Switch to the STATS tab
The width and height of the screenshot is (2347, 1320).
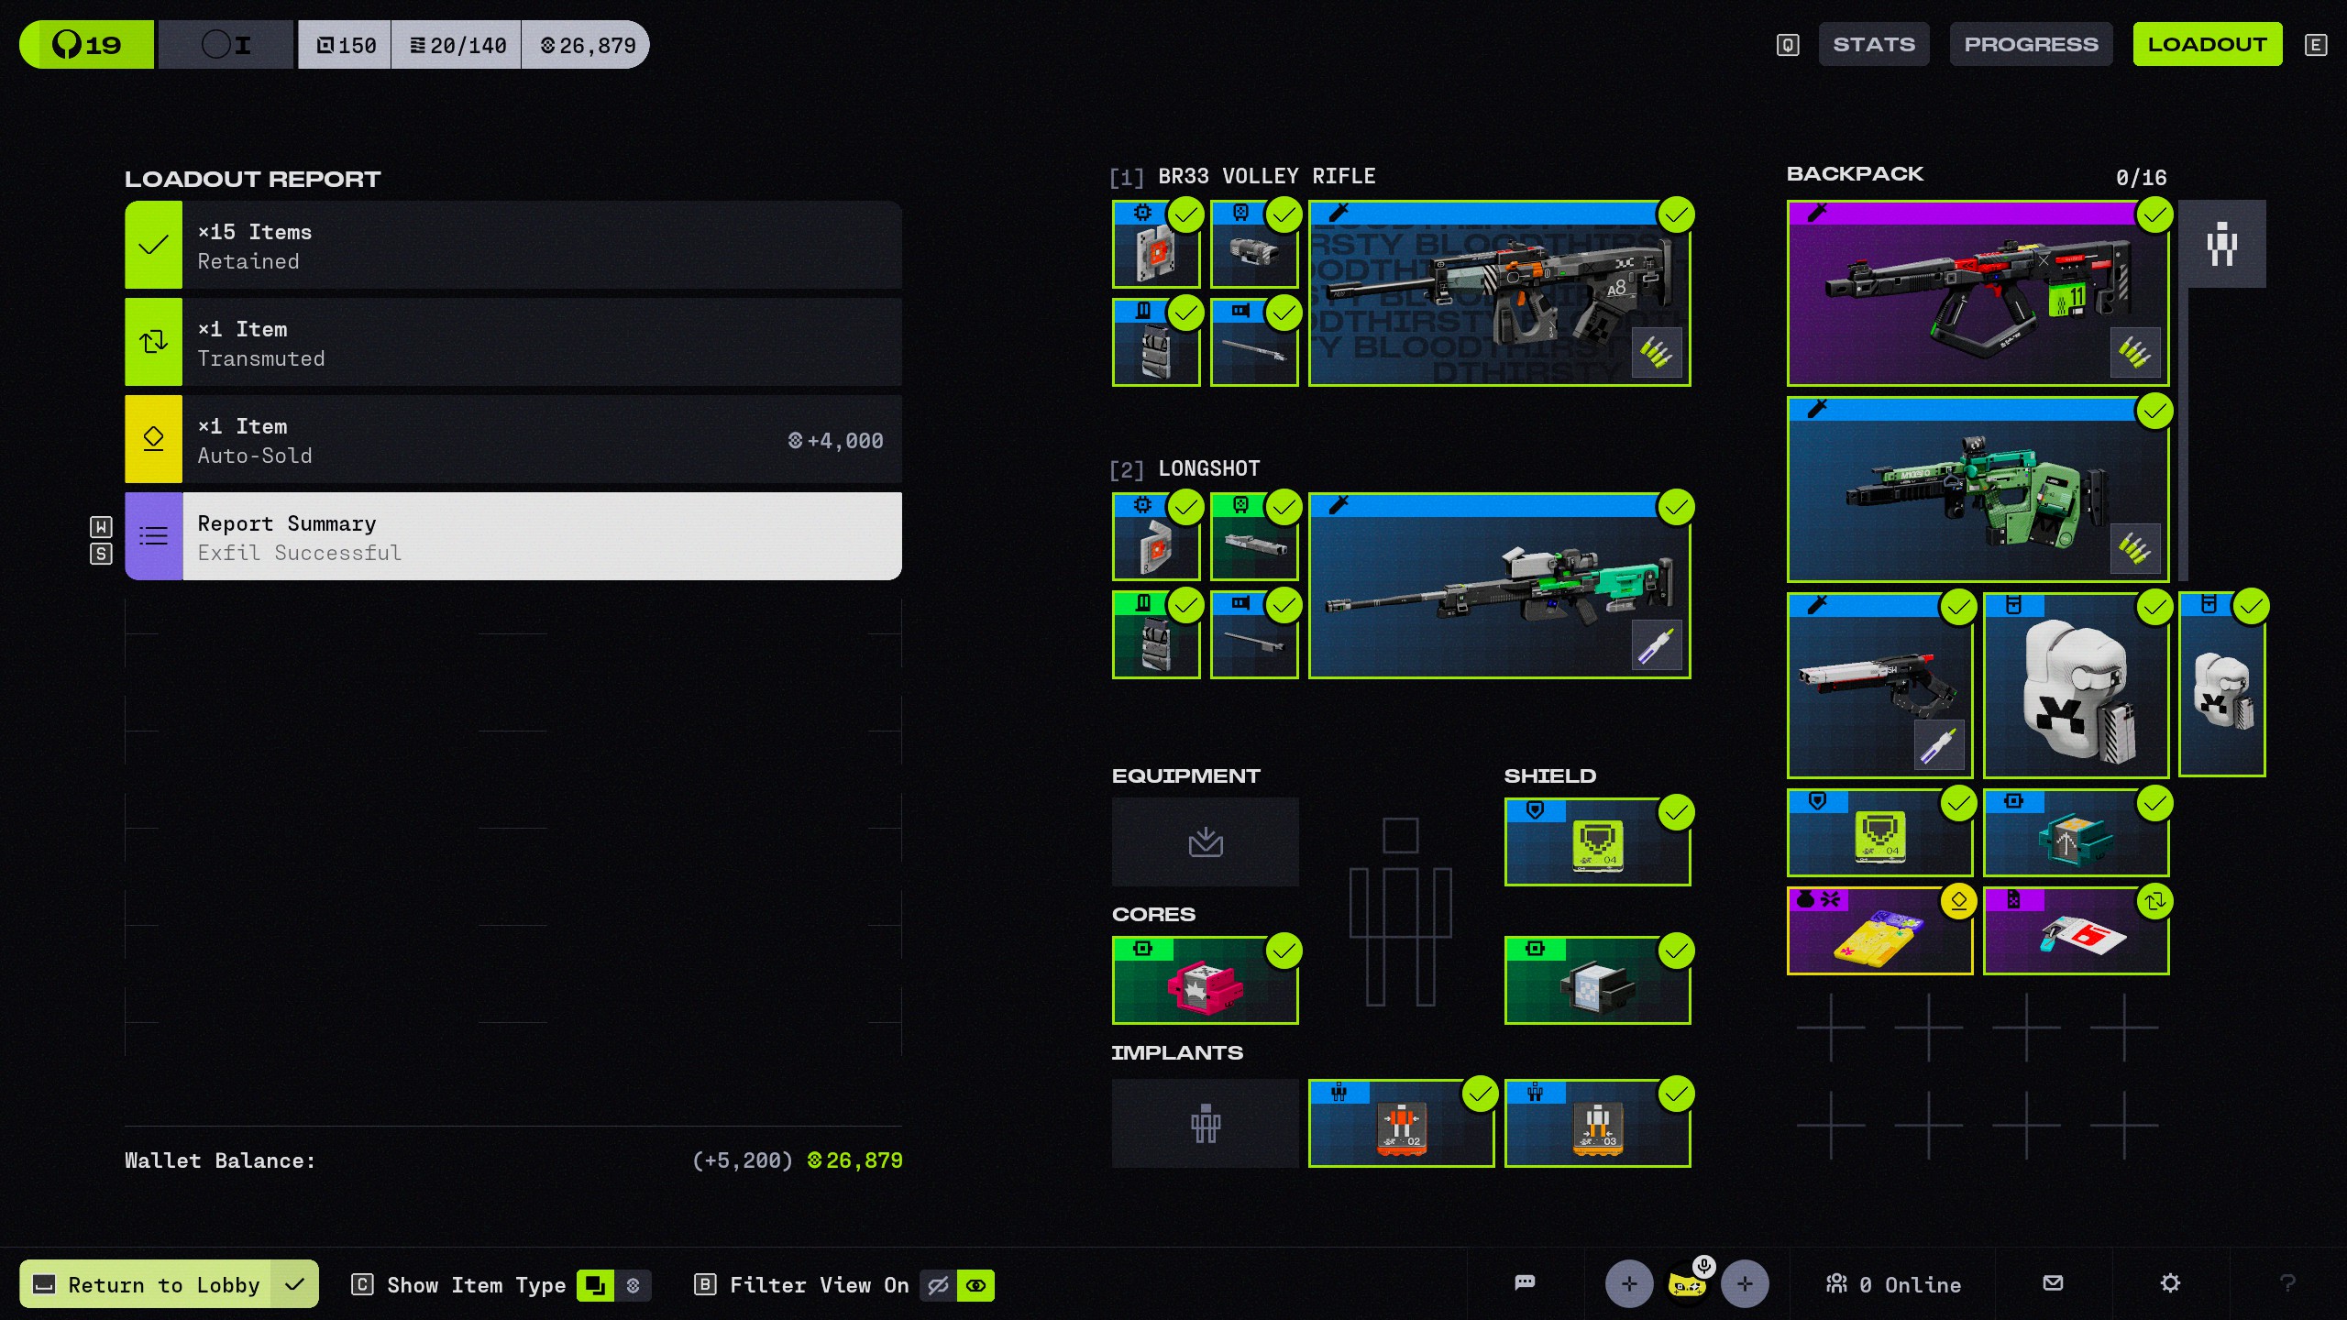point(1873,44)
